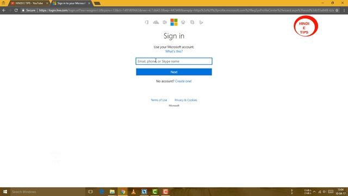
Task: Open Chrome's three-dot menu
Action: click(344, 10)
